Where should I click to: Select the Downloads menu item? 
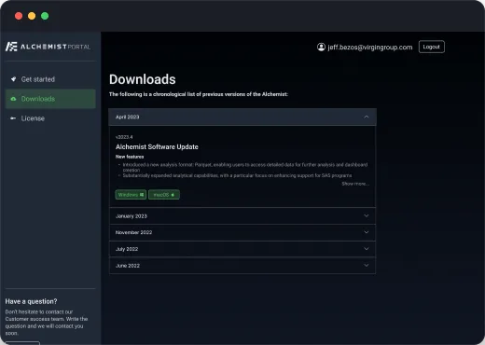[x=50, y=99]
